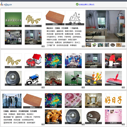This screenshot has height=127, width=127.
Task: Open the fried chicken nuggets image
Action: [53, 117]
